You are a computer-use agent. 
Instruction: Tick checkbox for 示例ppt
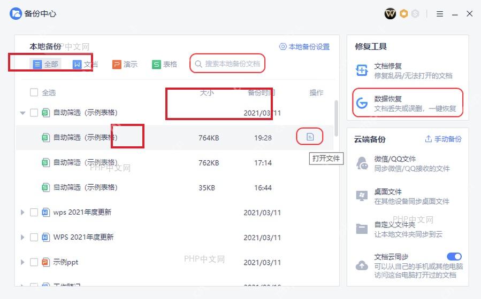34,262
